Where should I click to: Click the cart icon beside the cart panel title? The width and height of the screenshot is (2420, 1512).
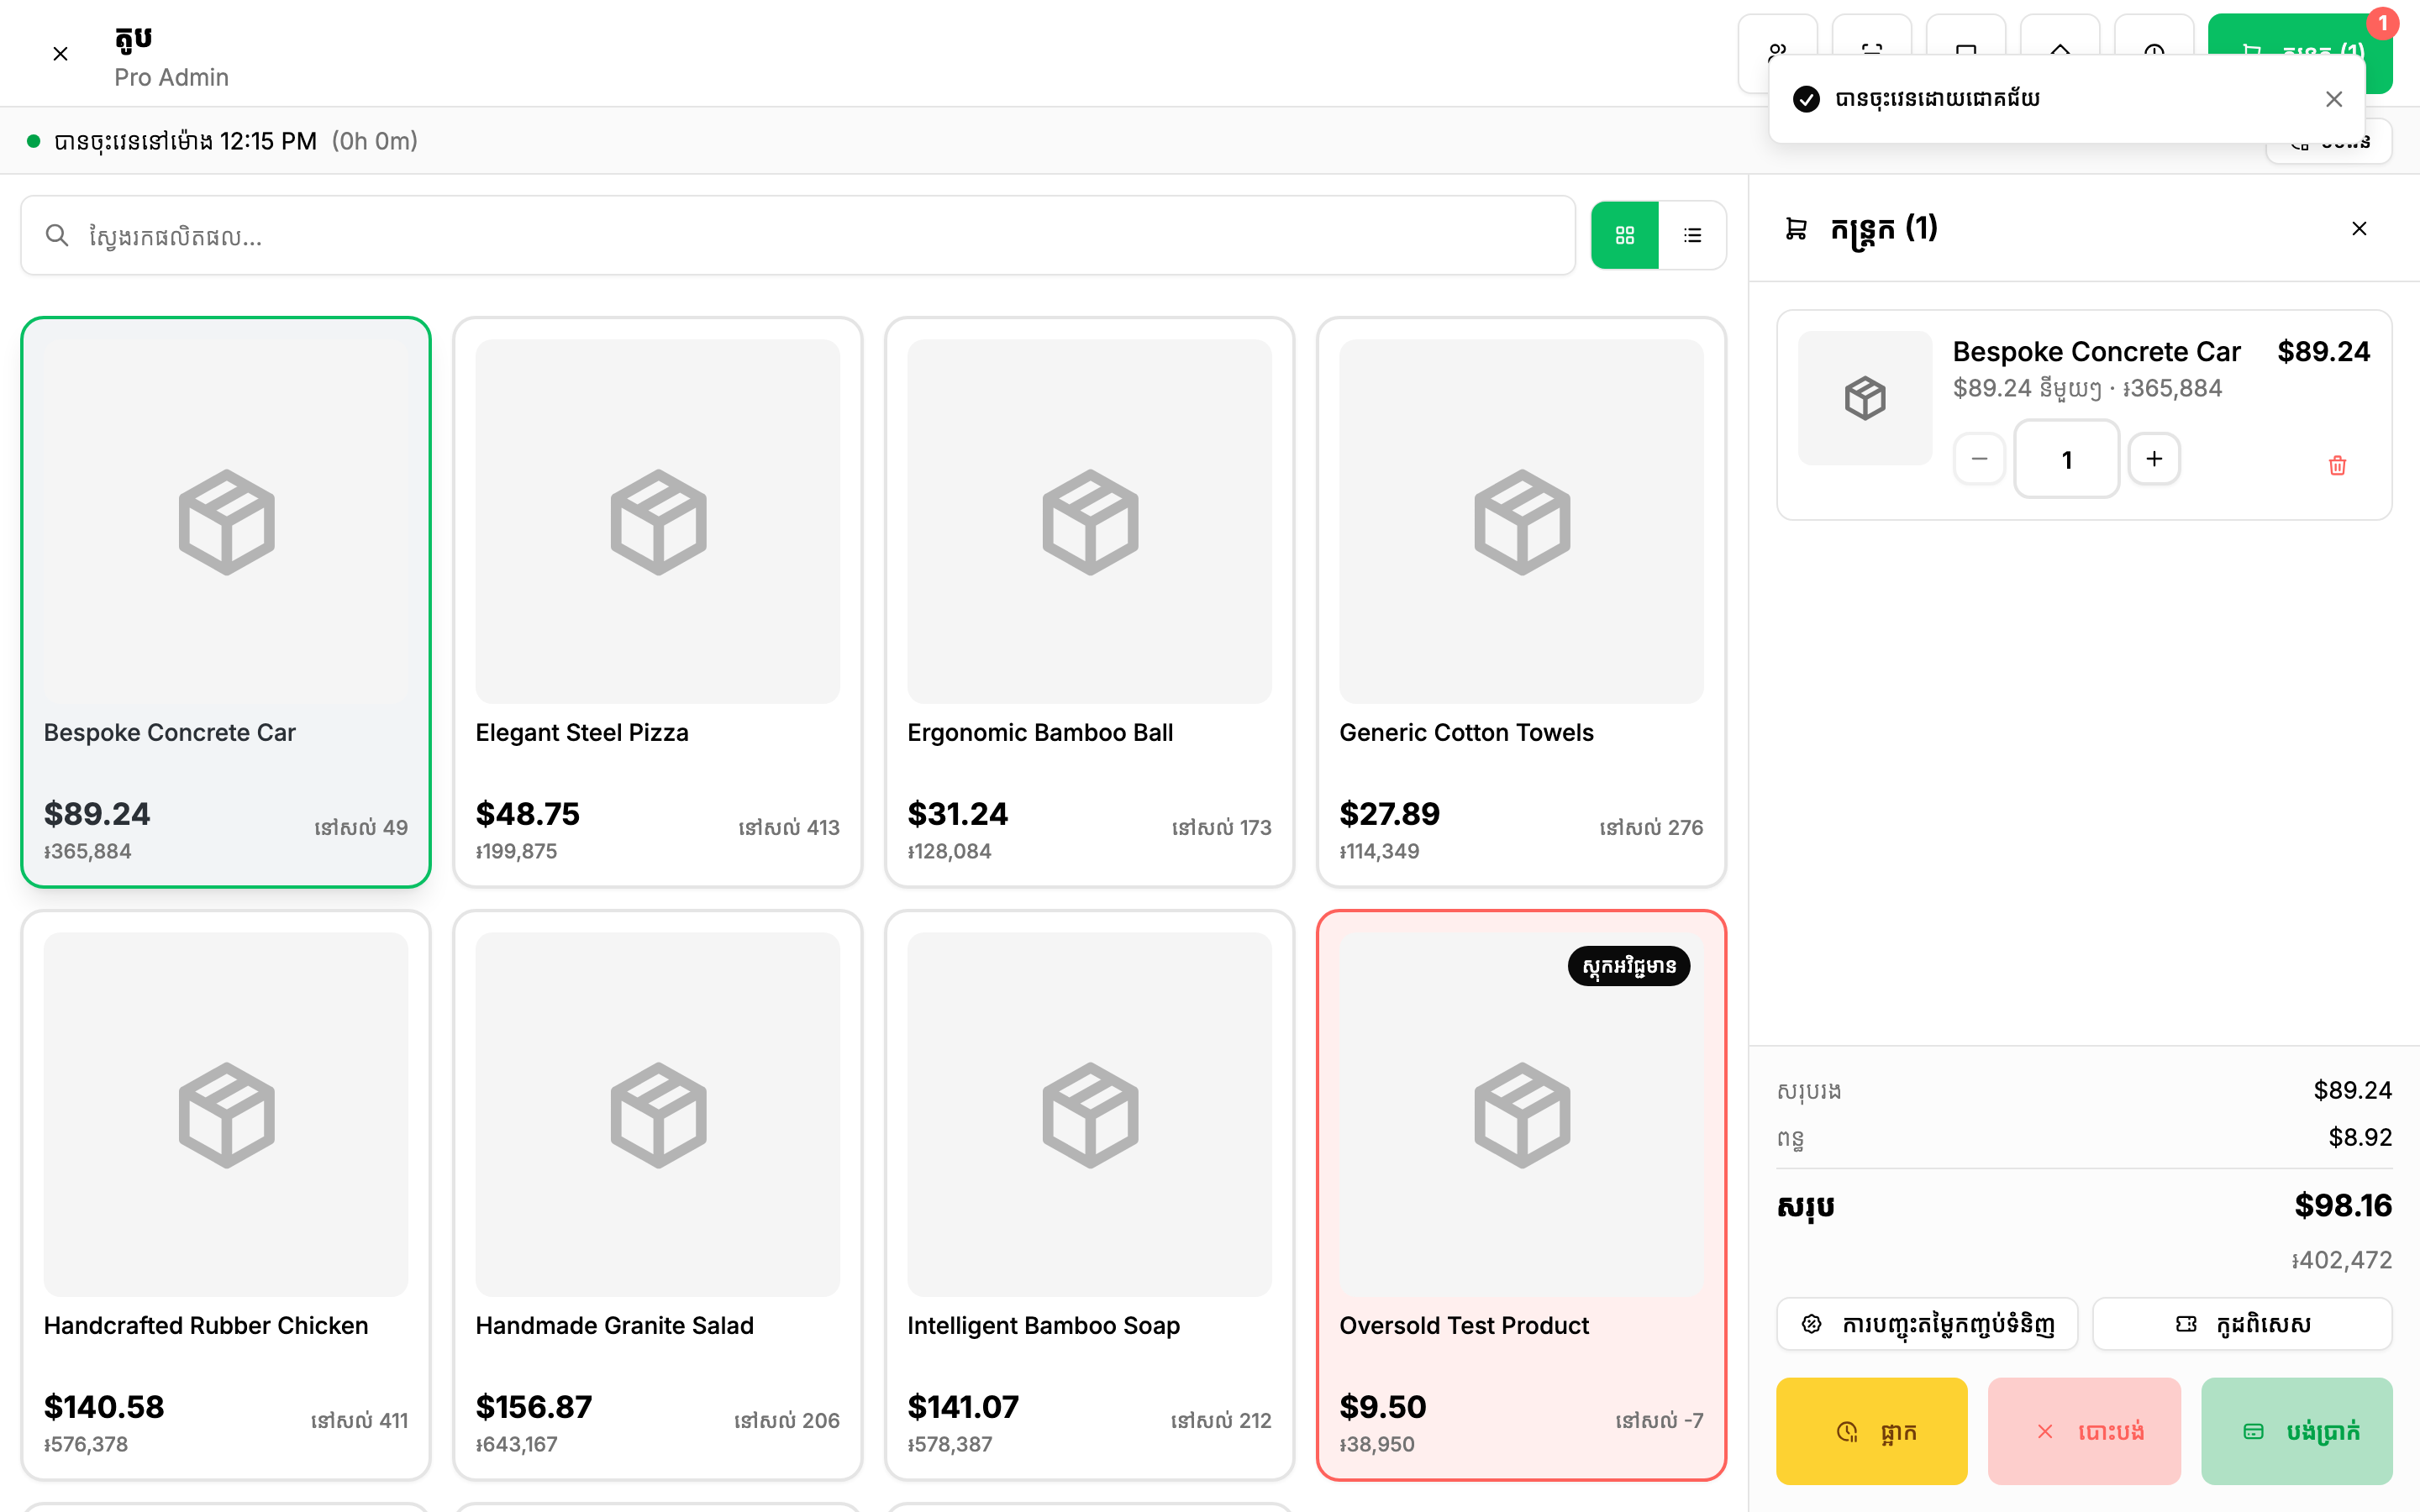coord(1796,229)
